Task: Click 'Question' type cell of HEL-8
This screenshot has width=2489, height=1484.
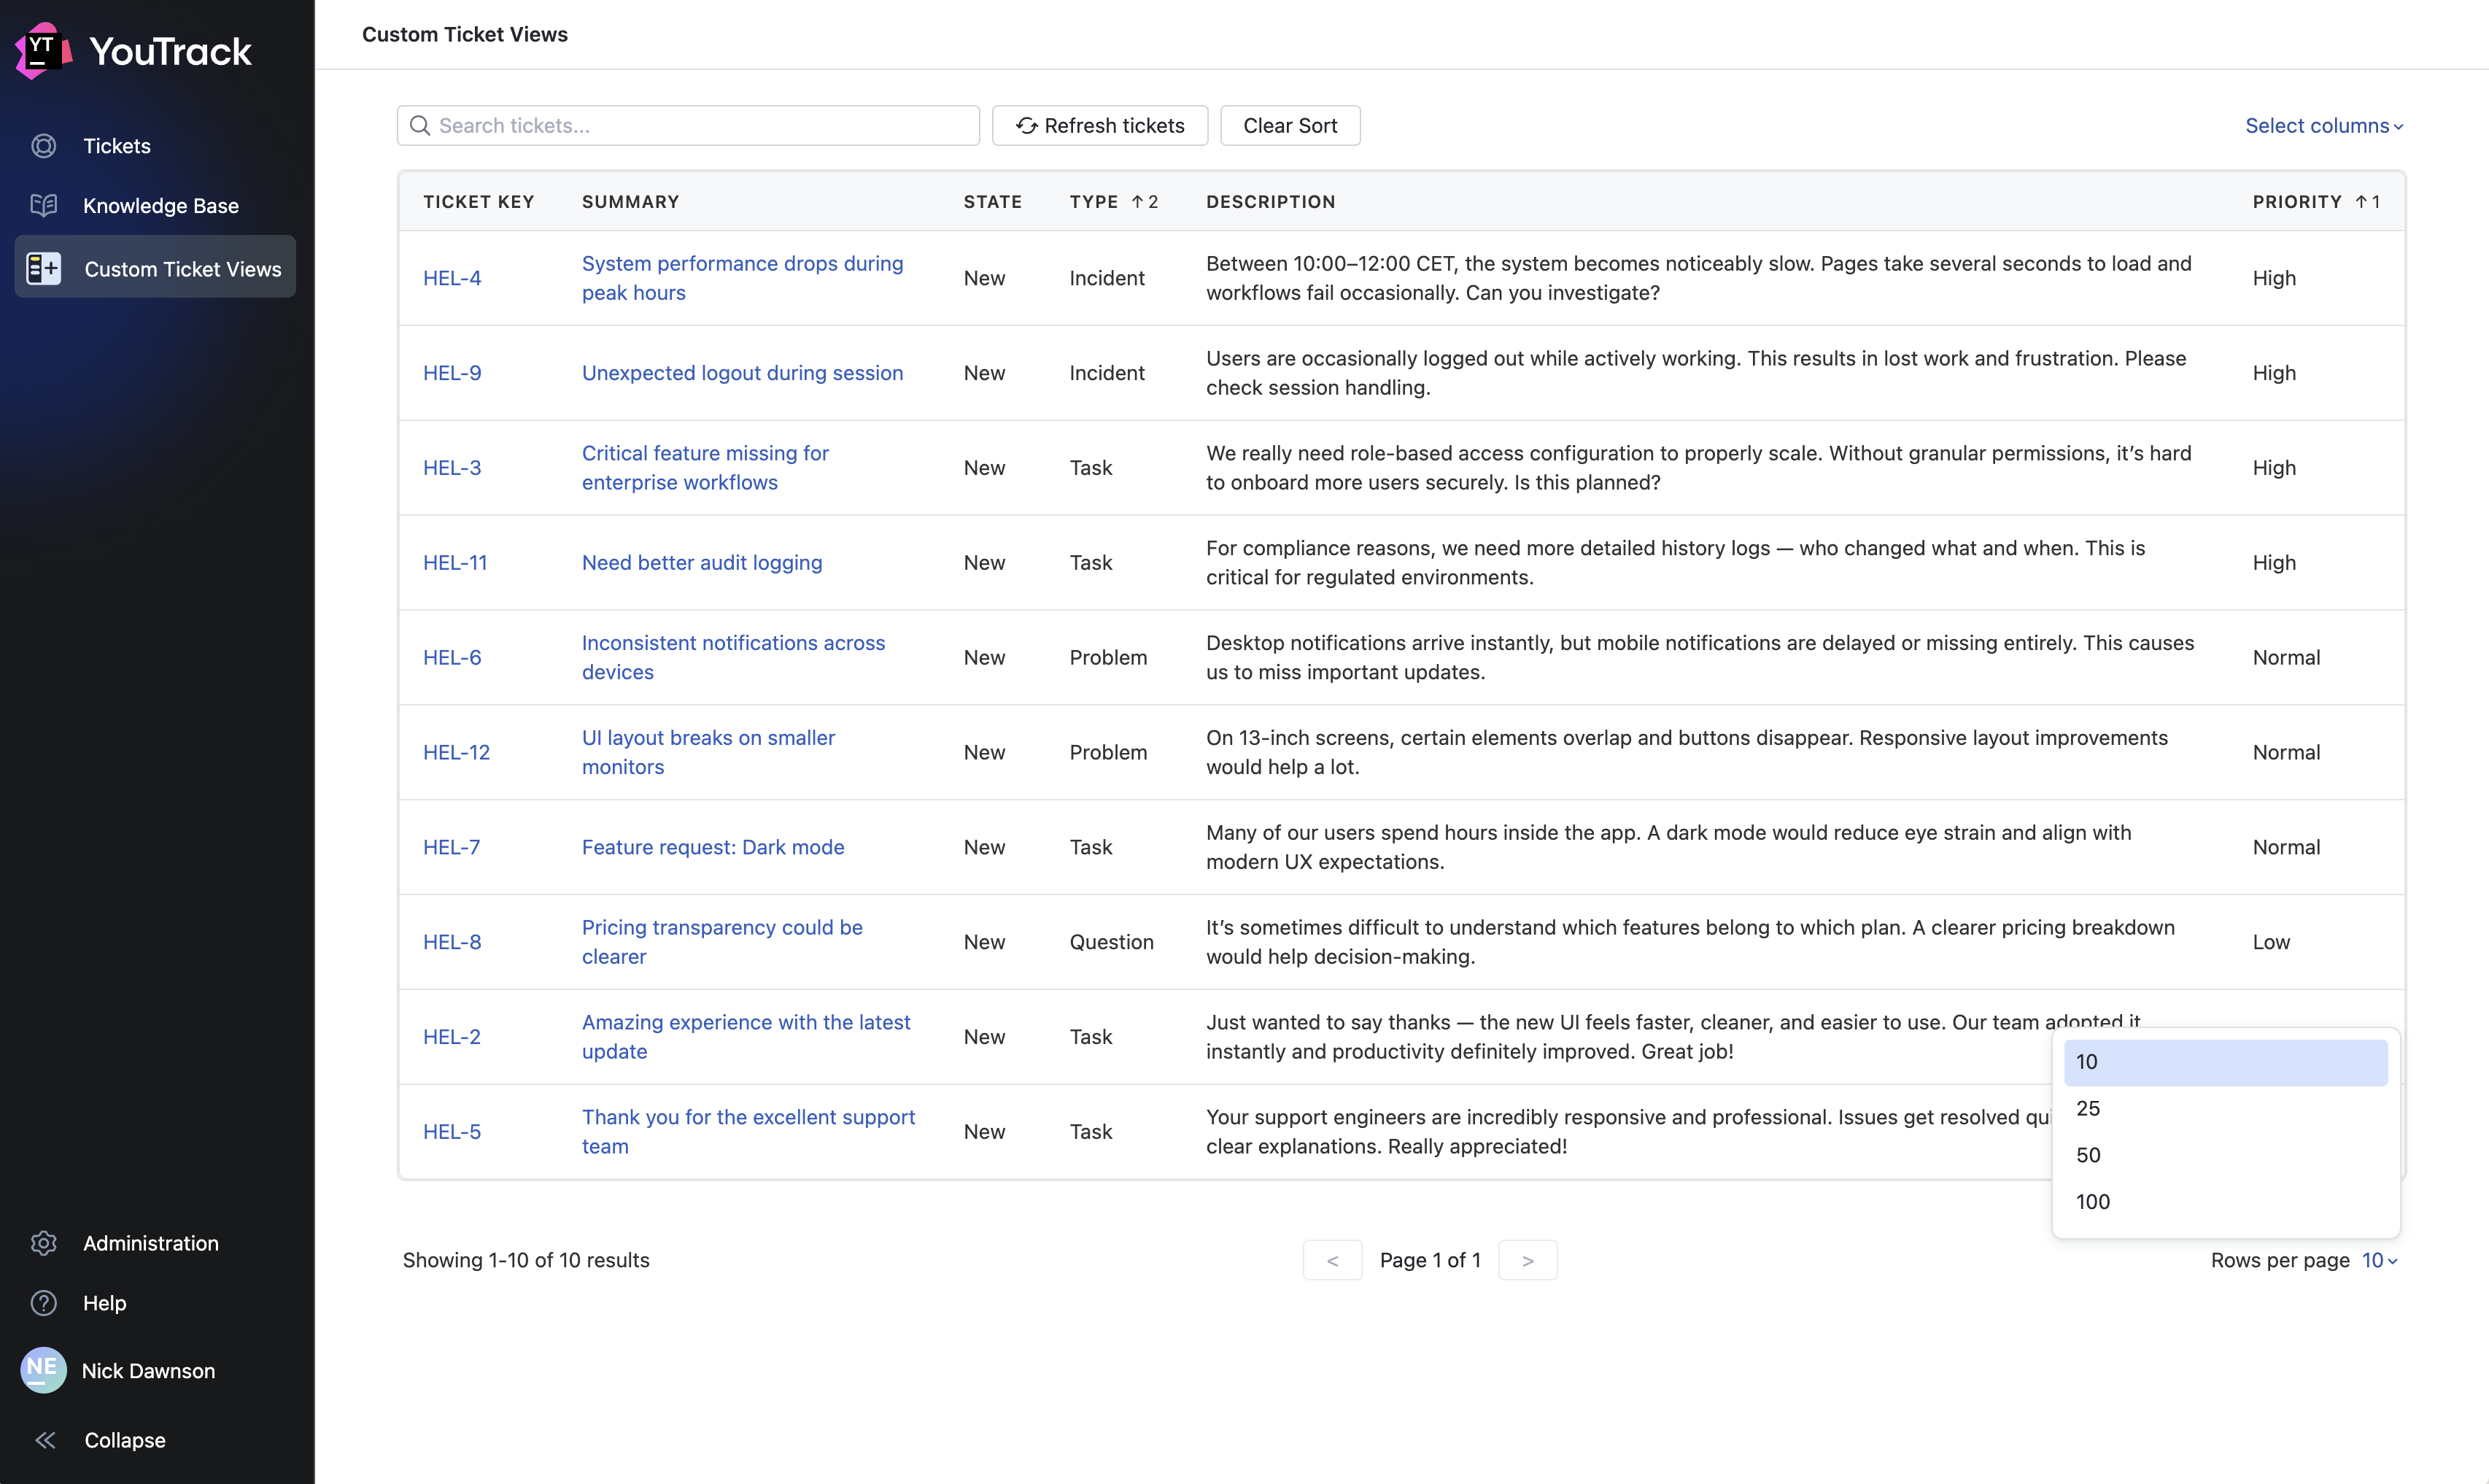Action: coord(1110,942)
